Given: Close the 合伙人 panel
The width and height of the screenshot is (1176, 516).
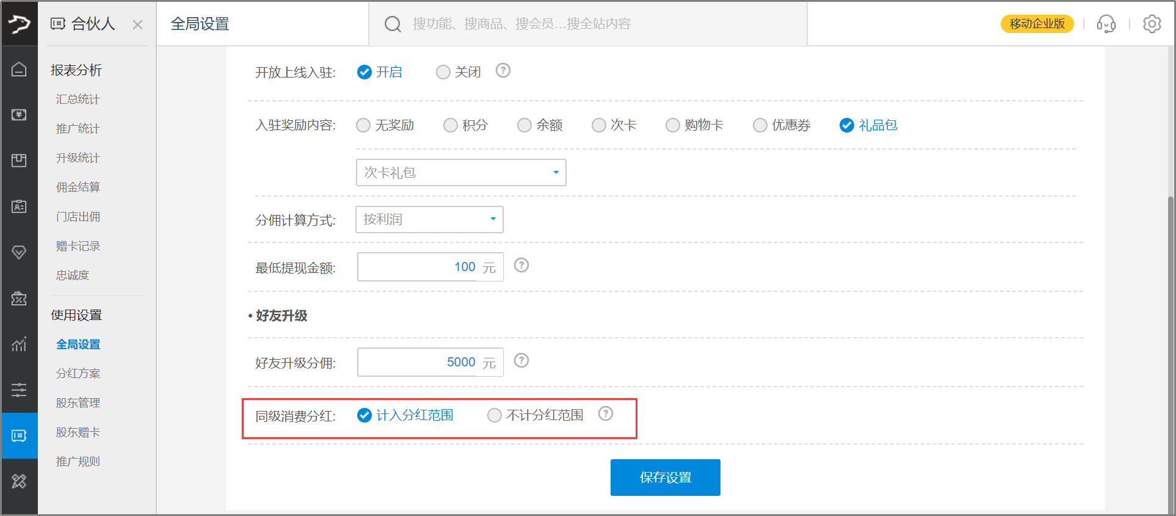Looking at the screenshot, I should (x=137, y=25).
